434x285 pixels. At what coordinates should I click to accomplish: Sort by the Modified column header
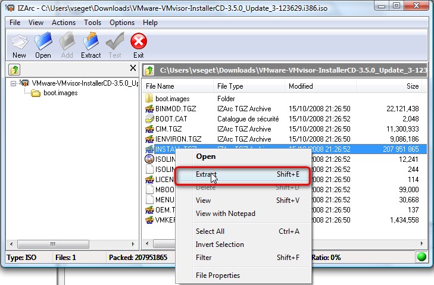click(320, 86)
